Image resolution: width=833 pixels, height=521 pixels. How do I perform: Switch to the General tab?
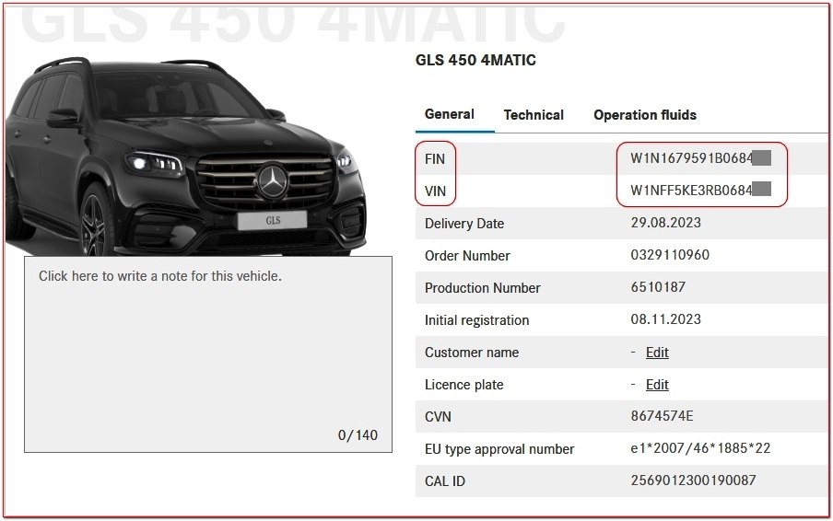450,114
